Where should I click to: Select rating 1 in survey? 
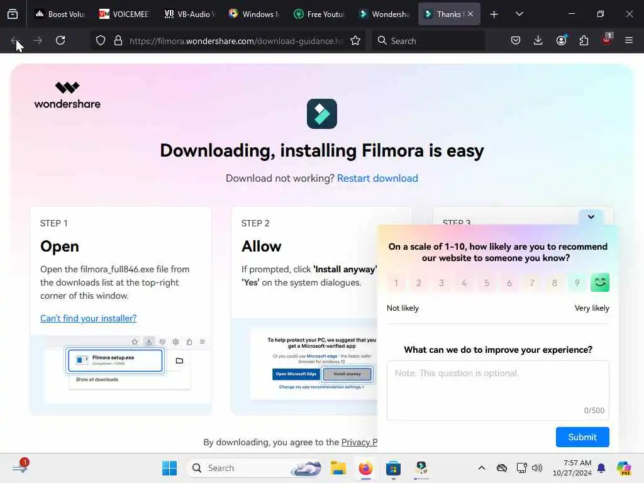point(396,283)
